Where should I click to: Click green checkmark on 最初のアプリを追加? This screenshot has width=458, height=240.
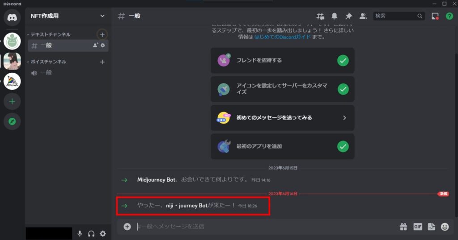(x=343, y=146)
